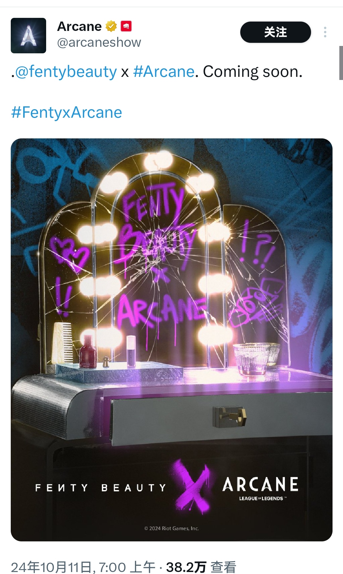The height and width of the screenshot is (574, 343).
Task: Click the ARCANE League of Legends logo in poster
Action: pyautogui.click(x=260, y=488)
